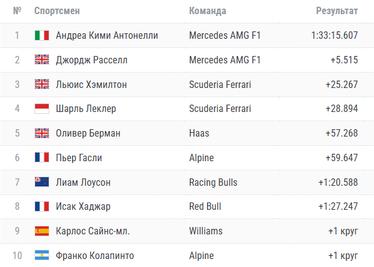Click the Спортсмен column header
The height and width of the screenshot is (267, 374).
(57, 11)
